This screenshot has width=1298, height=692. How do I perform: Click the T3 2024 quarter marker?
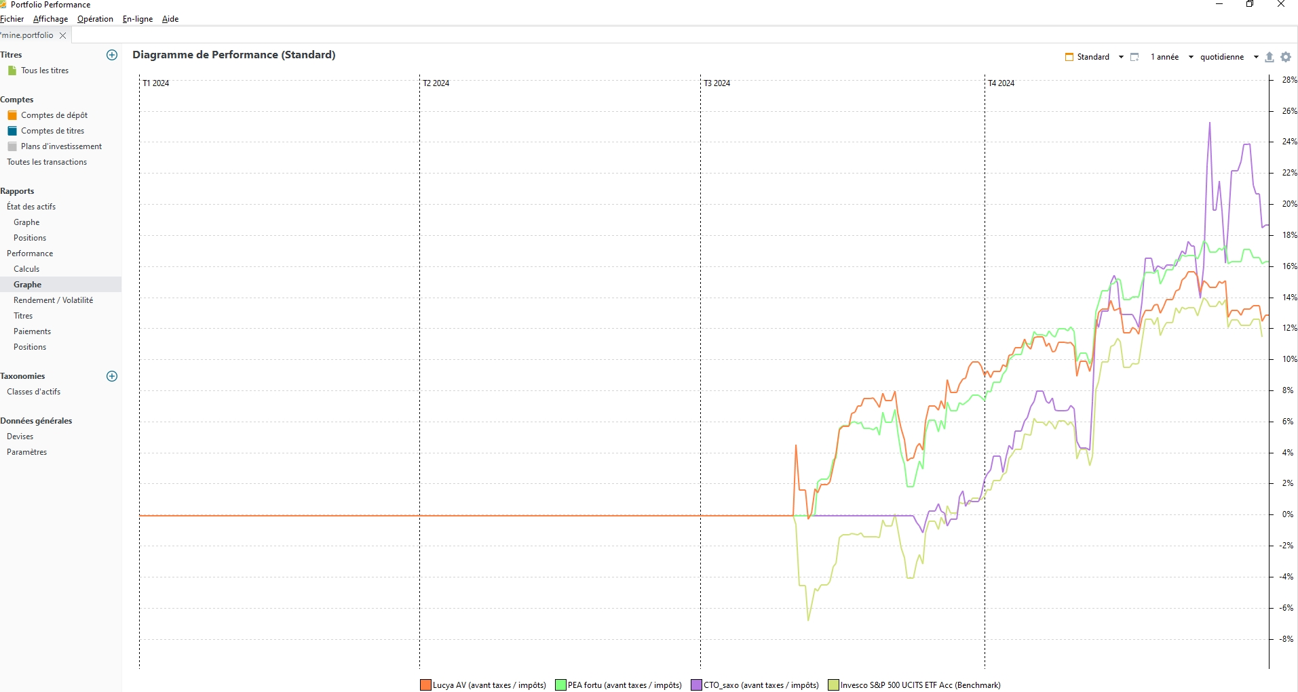717,83
